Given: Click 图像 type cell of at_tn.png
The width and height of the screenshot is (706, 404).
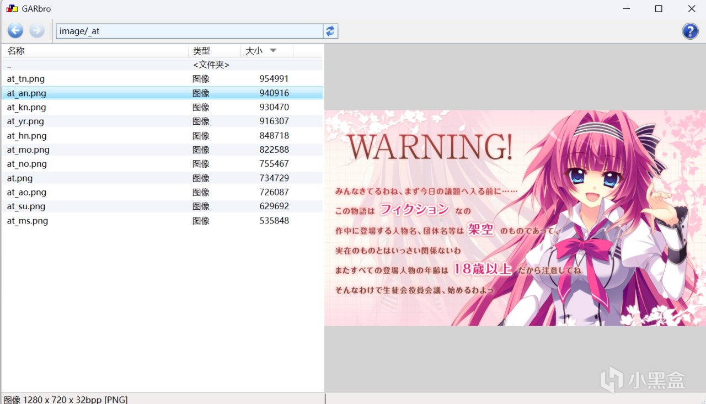Looking at the screenshot, I should point(201,79).
